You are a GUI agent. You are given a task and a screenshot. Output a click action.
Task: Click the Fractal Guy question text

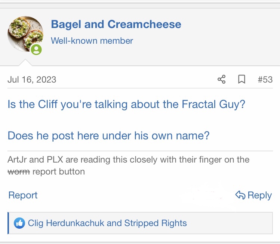point(126,104)
